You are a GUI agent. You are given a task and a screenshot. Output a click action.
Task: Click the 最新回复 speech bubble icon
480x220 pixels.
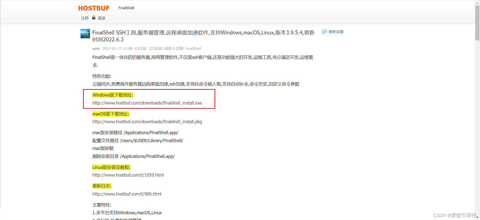pyautogui.click(x=324, y=32)
